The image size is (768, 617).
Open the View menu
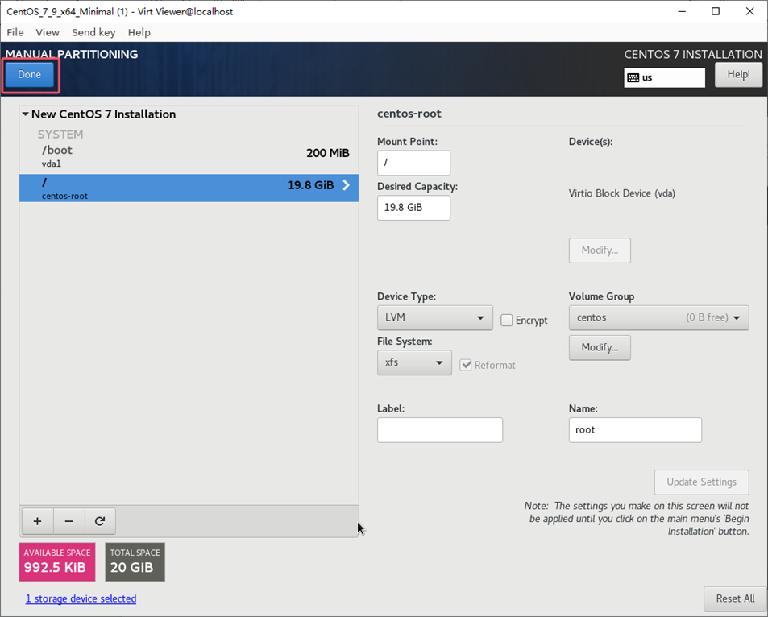[x=48, y=32]
